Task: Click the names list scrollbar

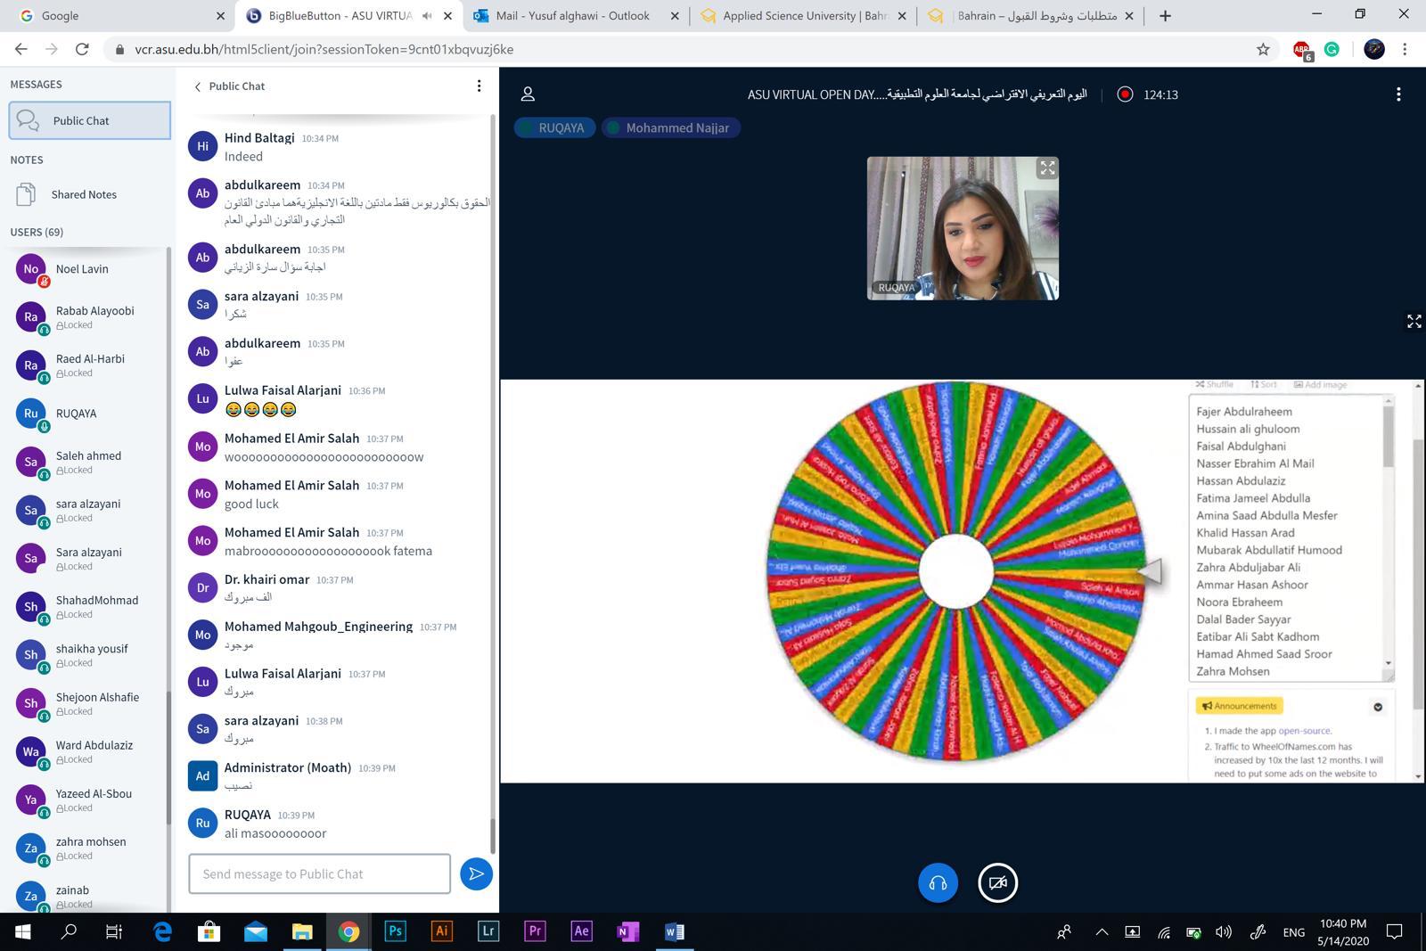Action: [x=1388, y=437]
